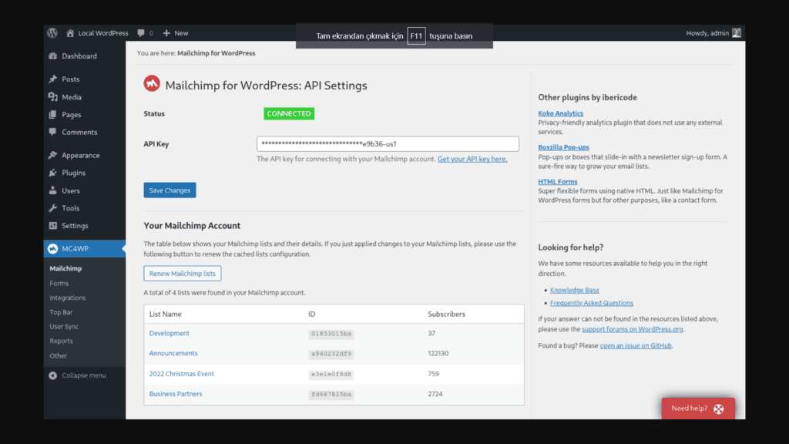Click the ID e3e1e0f8d8 code
Image resolution: width=789 pixels, height=444 pixels.
[x=331, y=375]
